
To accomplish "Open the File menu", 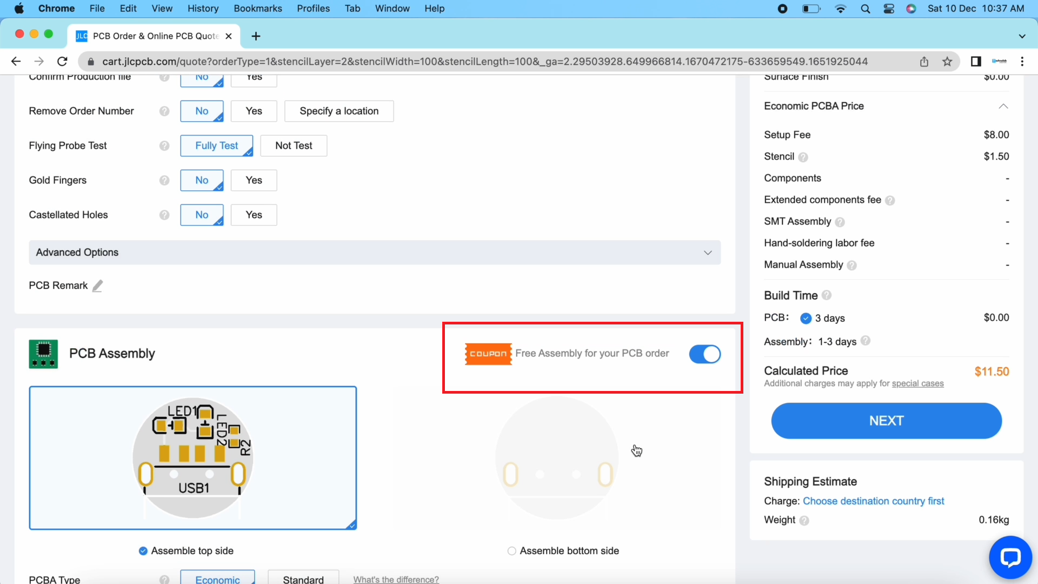I will (97, 9).
